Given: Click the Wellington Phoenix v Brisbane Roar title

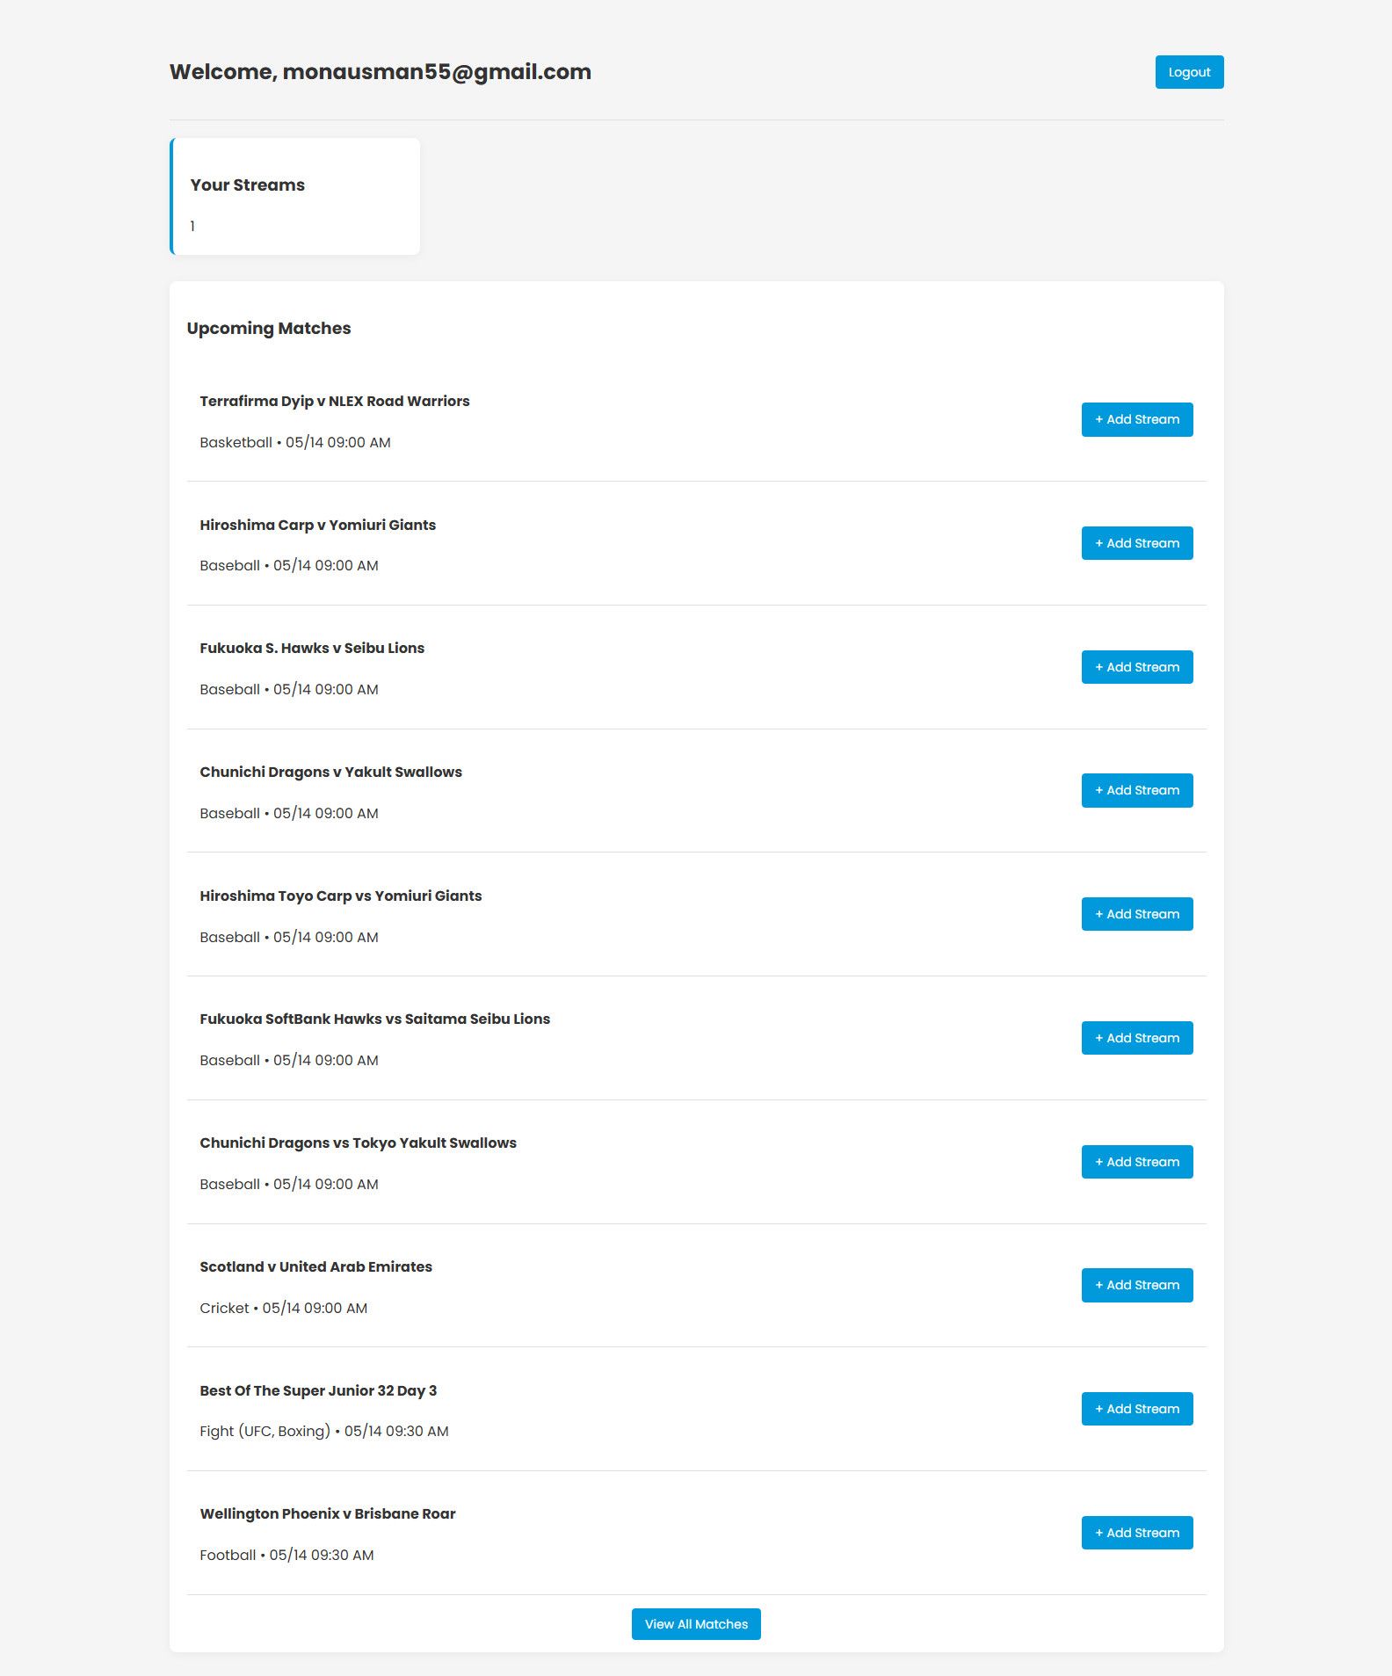Looking at the screenshot, I should [x=327, y=1513].
